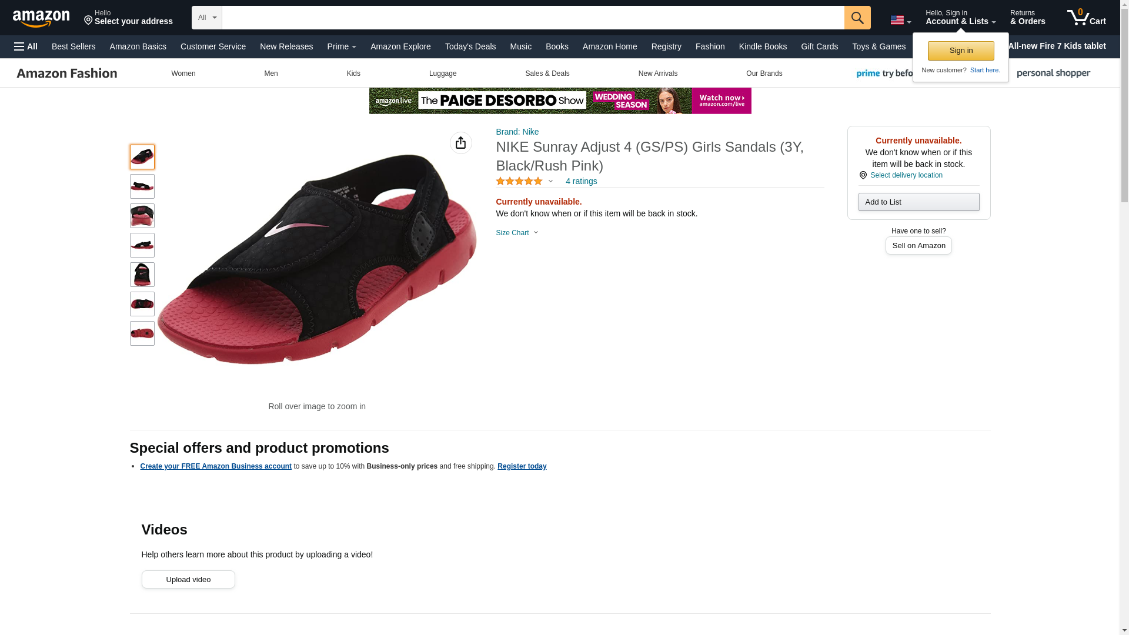Screen dimensions: 1129x635
Task: Click the US flag language selector
Action: coord(900,20)
